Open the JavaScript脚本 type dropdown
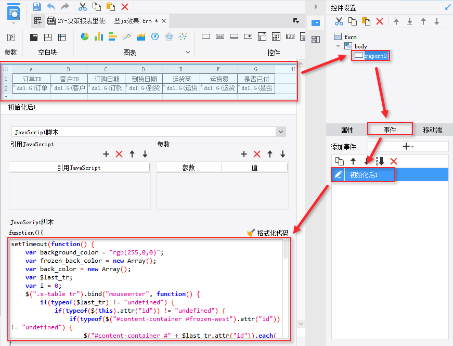Viewport: 453px width, 346px height. click(281, 132)
